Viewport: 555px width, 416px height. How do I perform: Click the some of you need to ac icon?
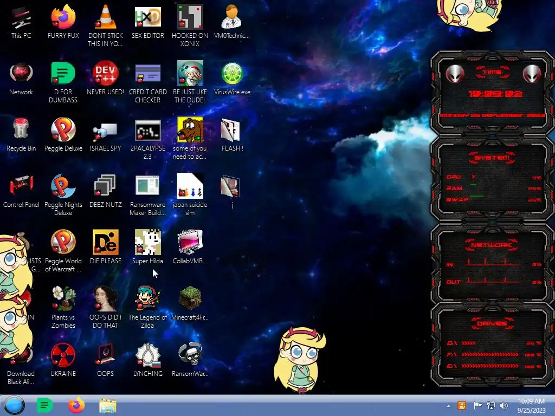190,129
